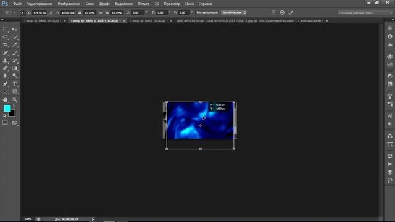The image size is (395, 222).
Task: Select the Healing Brush tool
Action: 6,53
